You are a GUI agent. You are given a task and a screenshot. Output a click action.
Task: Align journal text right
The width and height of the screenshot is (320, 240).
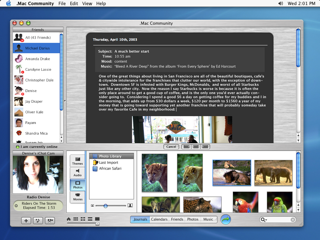tap(205, 147)
